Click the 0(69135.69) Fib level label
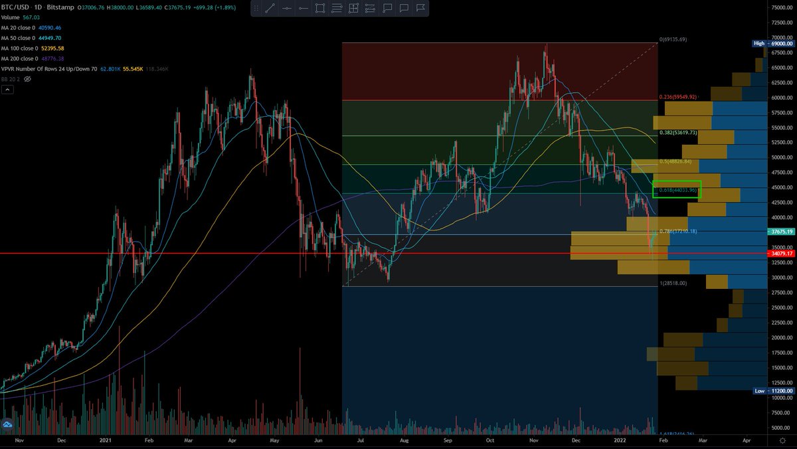The height and width of the screenshot is (449, 797). pos(673,40)
